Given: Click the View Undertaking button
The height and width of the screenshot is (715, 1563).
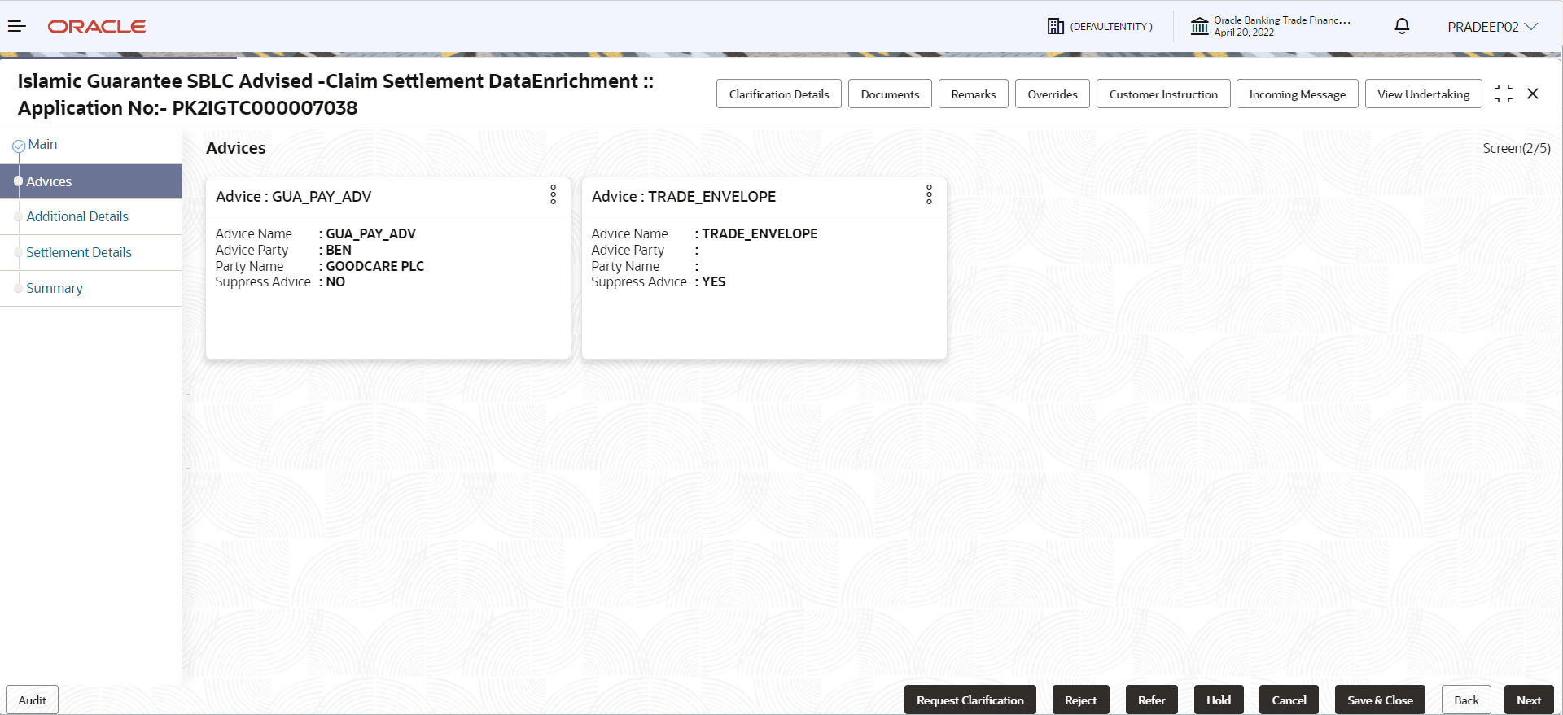Looking at the screenshot, I should [x=1424, y=94].
